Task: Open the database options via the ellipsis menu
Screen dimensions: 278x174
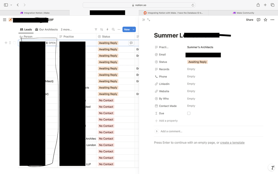Action: (x=119, y=29)
